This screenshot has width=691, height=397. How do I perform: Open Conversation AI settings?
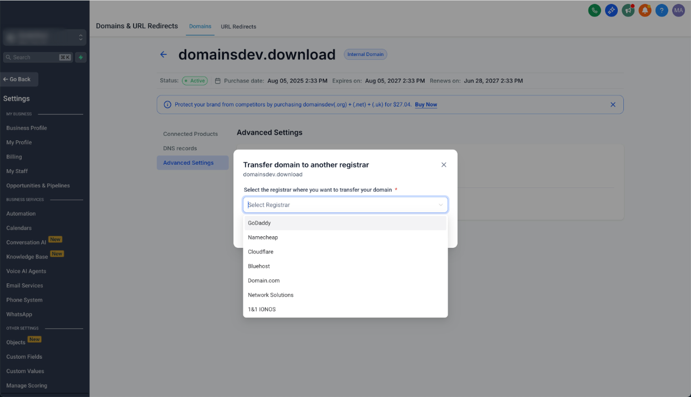pos(26,242)
